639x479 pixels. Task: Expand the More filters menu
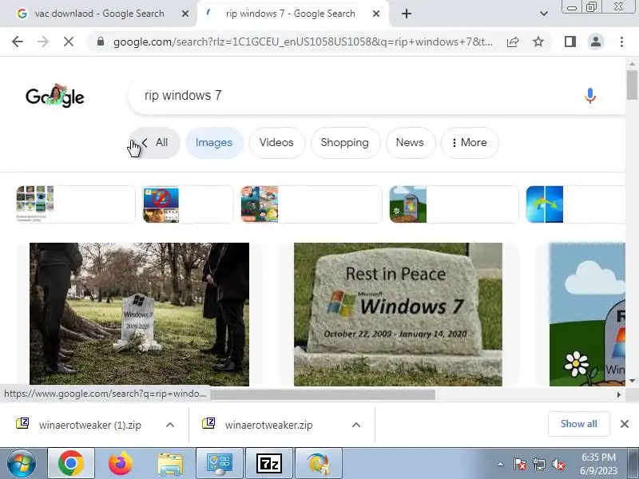470,143
